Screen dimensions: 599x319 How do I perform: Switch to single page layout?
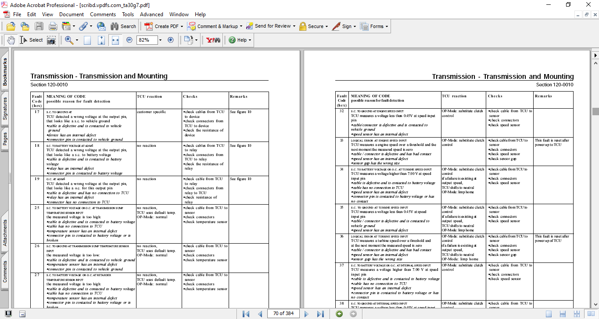(x=549, y=314)
